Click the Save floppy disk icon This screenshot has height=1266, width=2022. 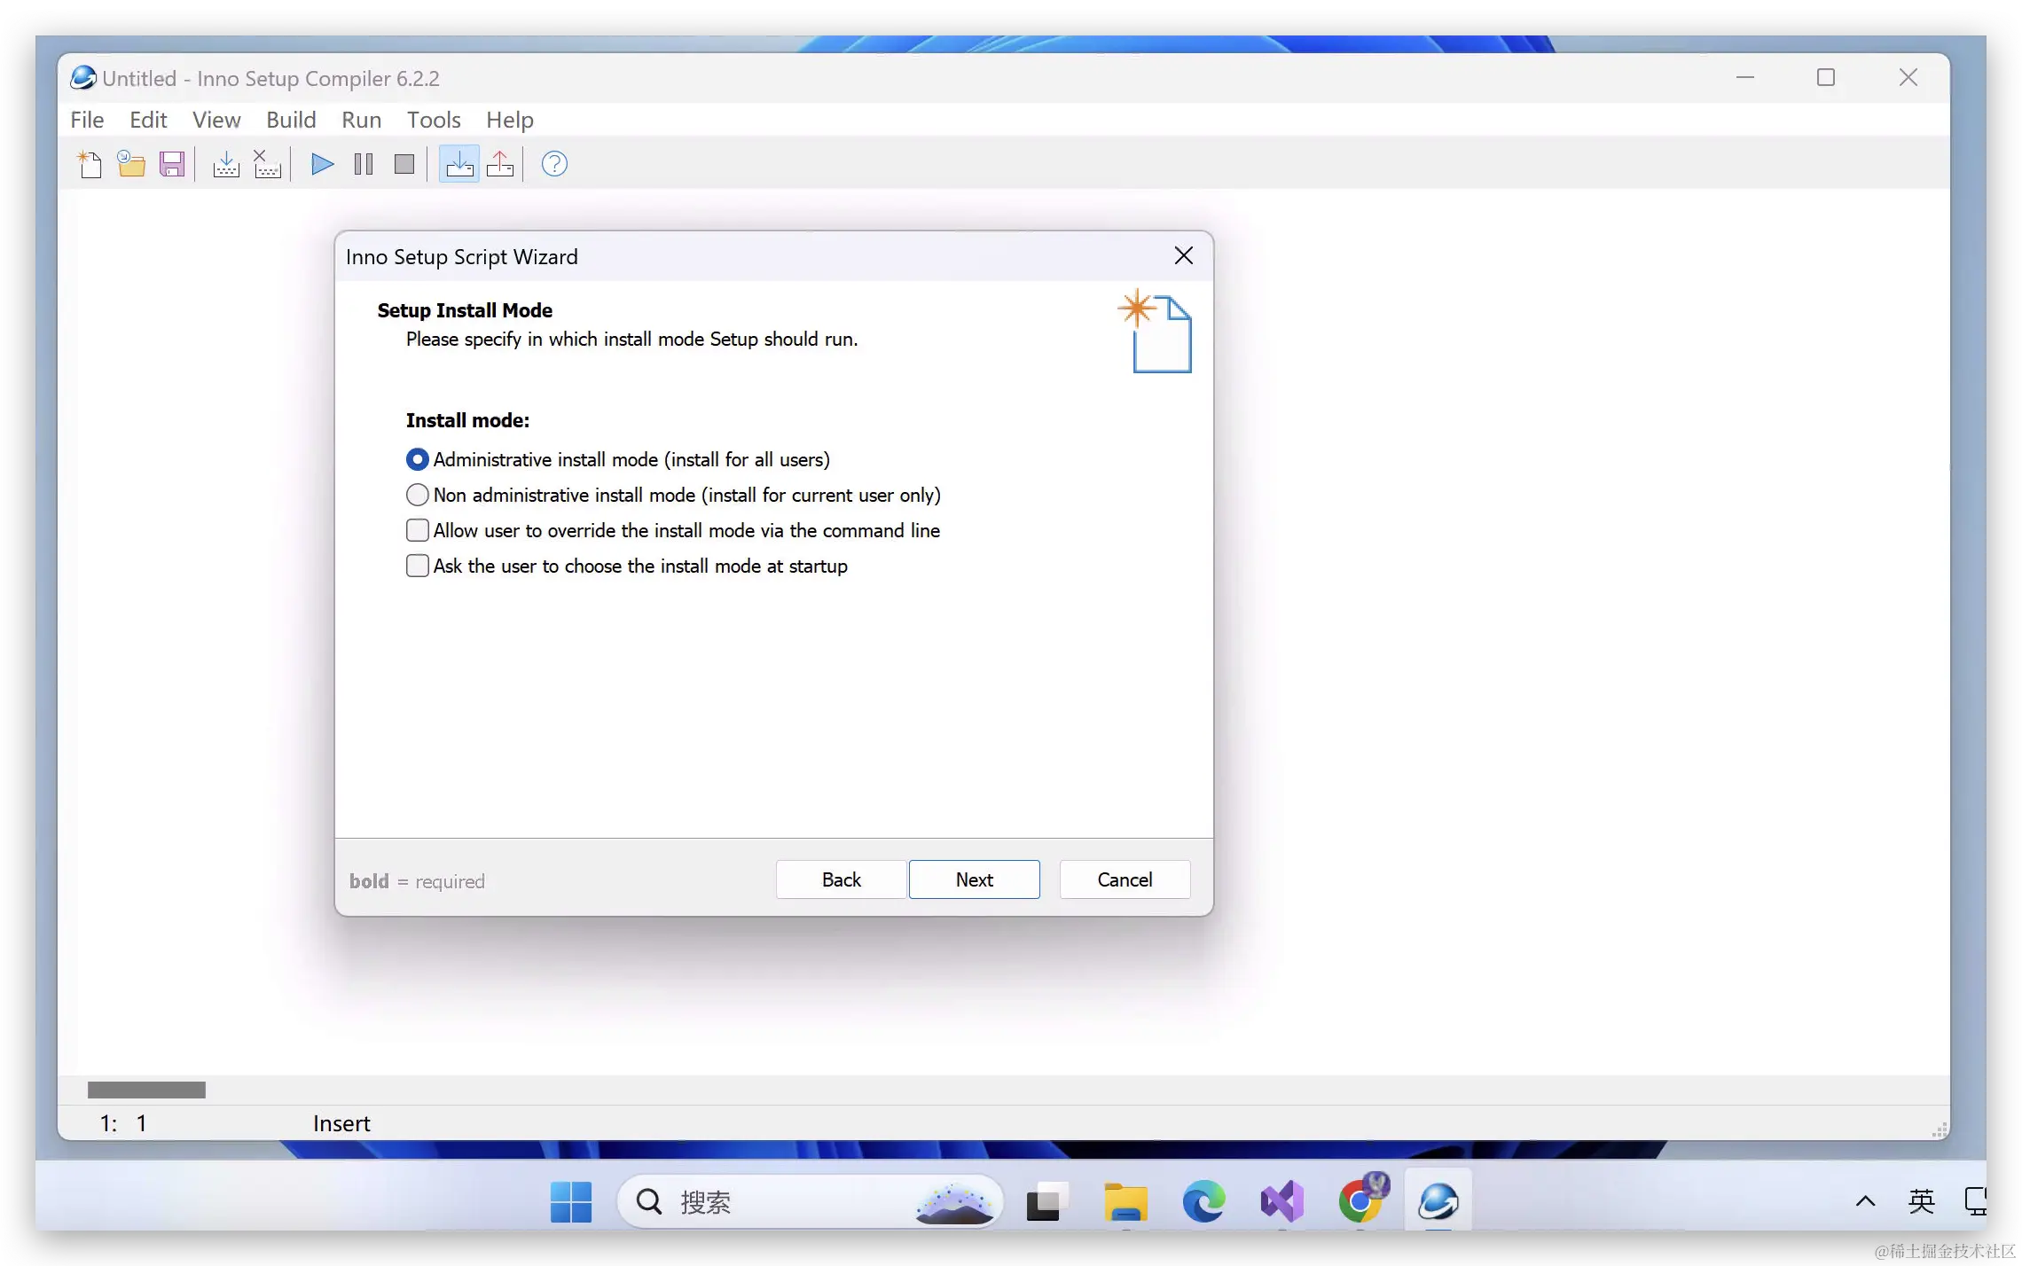pyautogui.click(x=172, y=164)
